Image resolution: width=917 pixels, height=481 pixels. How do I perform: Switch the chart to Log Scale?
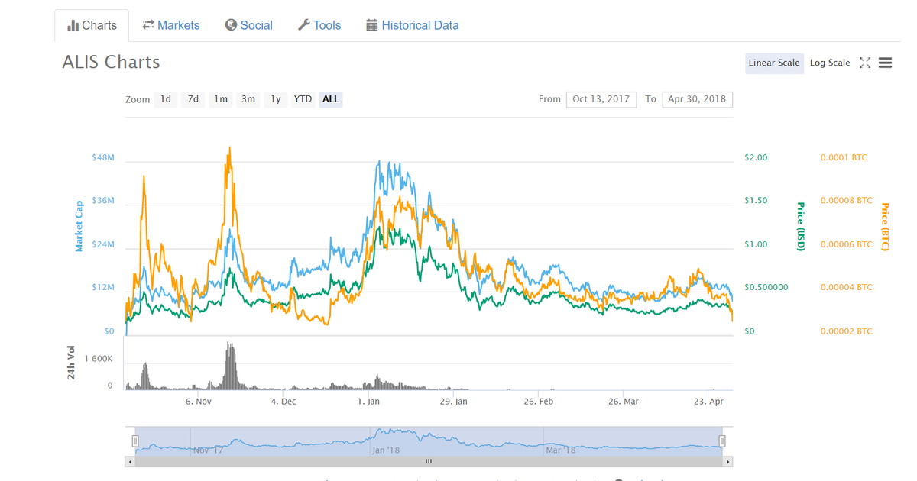(830, 63)
